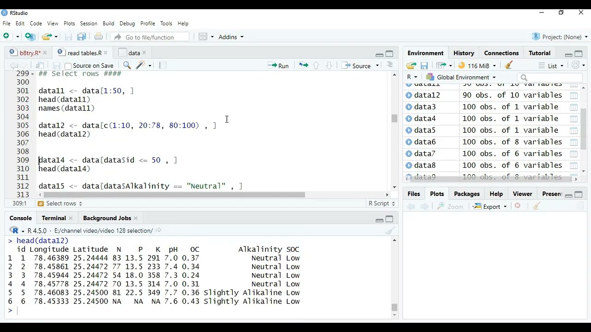Refresh the environment list
Viewport: 591px width, 332px height.
575,65
